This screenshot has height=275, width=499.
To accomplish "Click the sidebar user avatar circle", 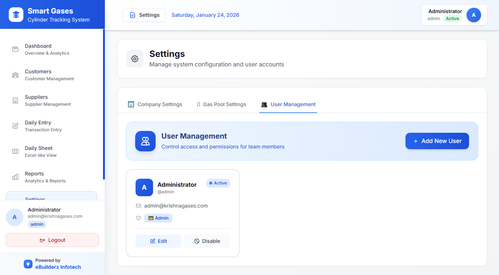I will pos(15,217).
